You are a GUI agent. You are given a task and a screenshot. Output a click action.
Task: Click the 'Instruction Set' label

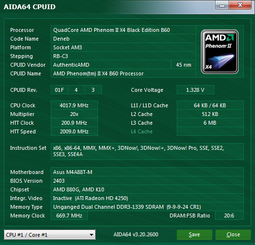28,148
